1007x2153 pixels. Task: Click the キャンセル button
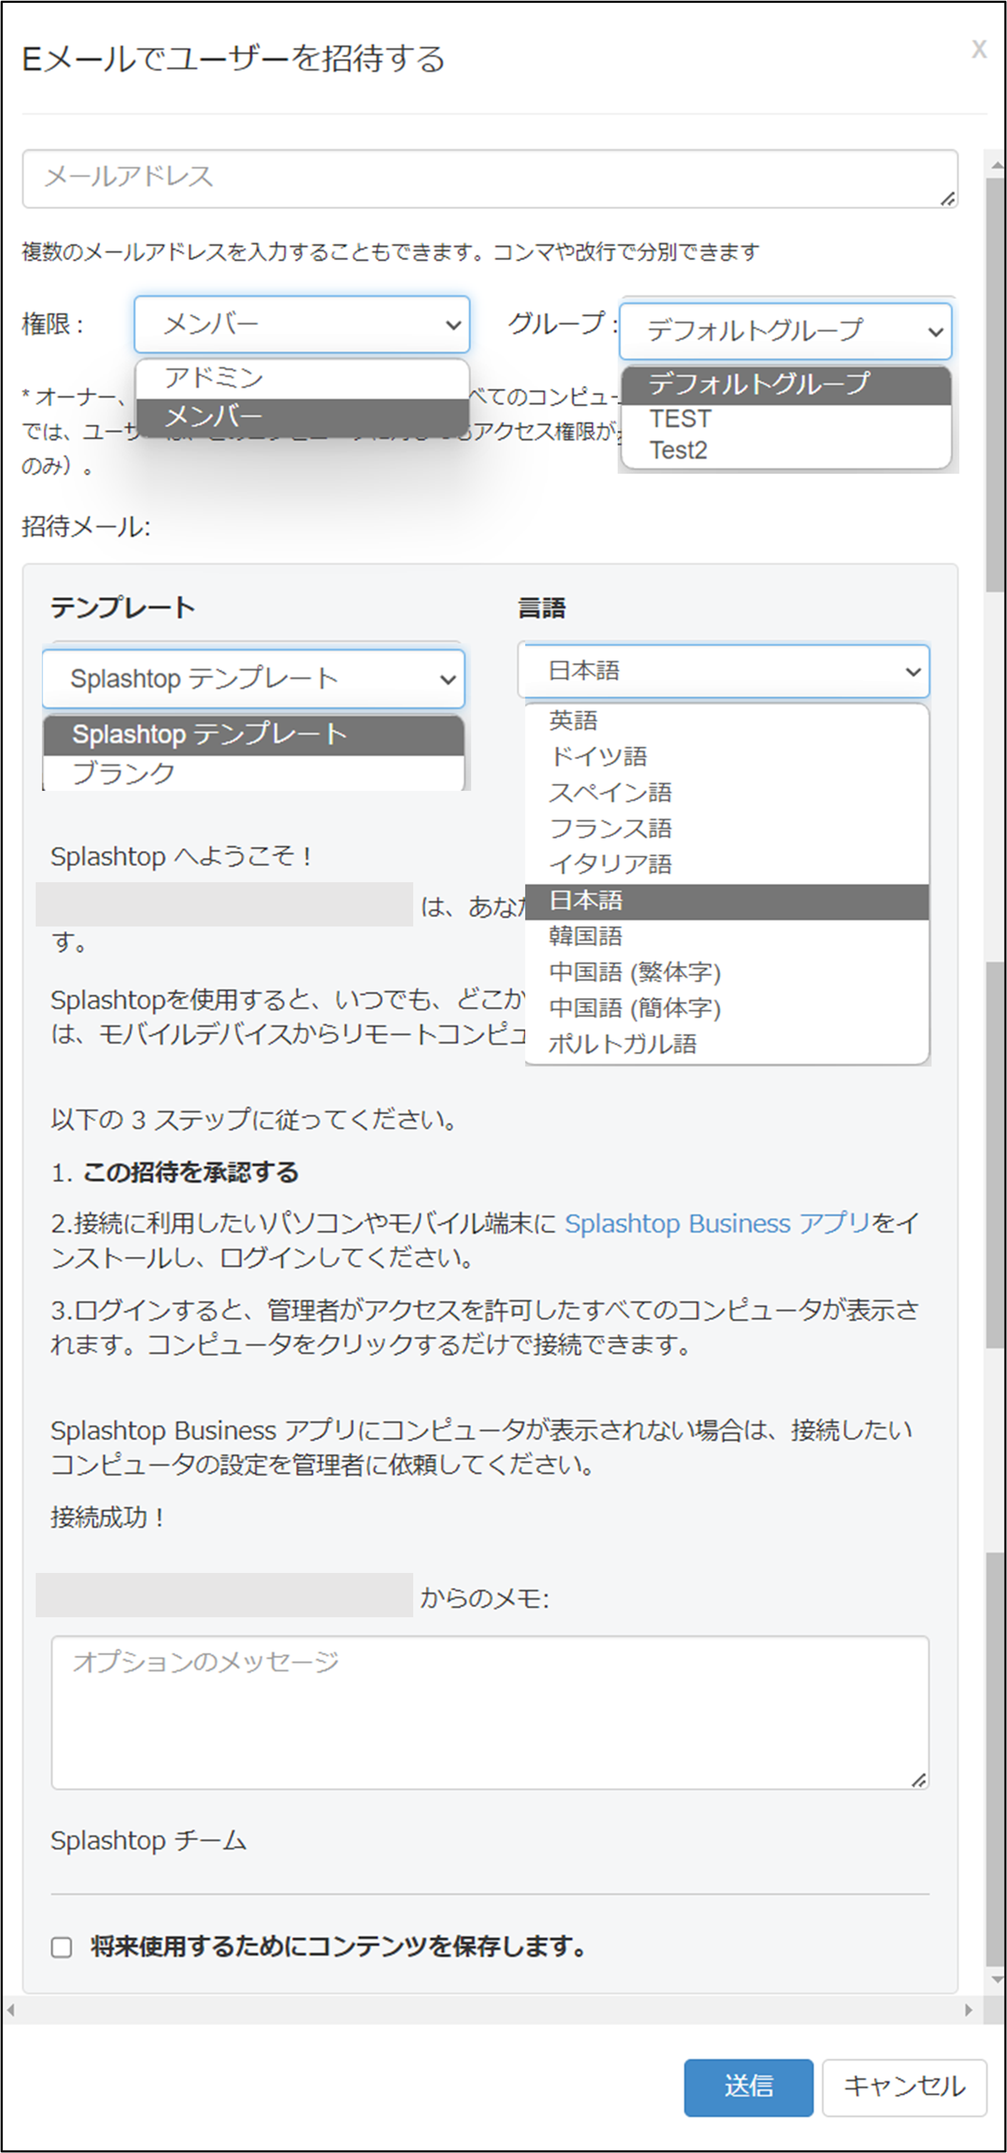pyautogui.click(x=904, y=2087)
